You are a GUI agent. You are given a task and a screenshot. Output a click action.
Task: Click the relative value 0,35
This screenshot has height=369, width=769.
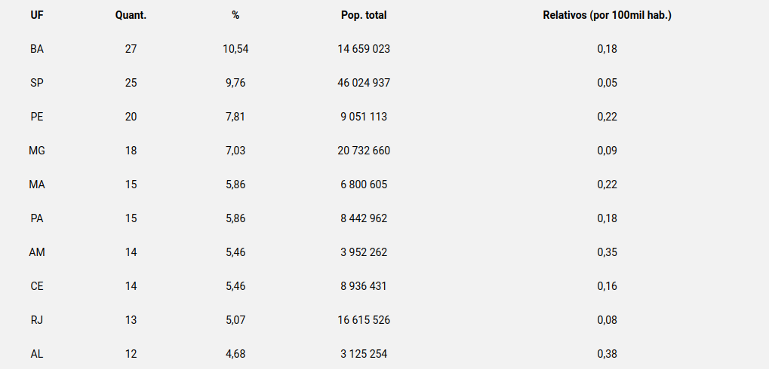point(607,252)
